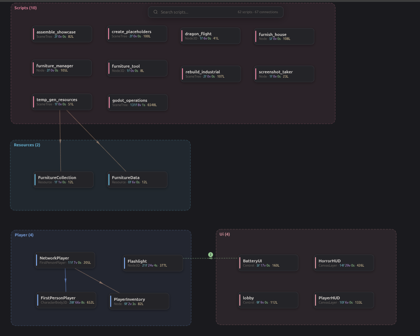Collapse the Player (4) group
The height and width of the screenshot is (336, 420).
(x=24, y=235)
